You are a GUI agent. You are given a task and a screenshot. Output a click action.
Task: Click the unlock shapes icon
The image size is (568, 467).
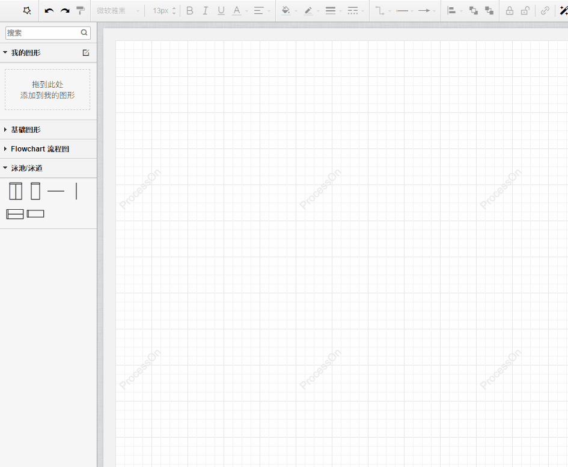(x=525, y=10)
